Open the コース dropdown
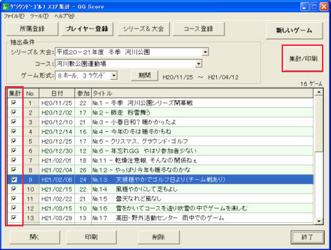Viewport: 331px width, 250px height. point(198,64)
